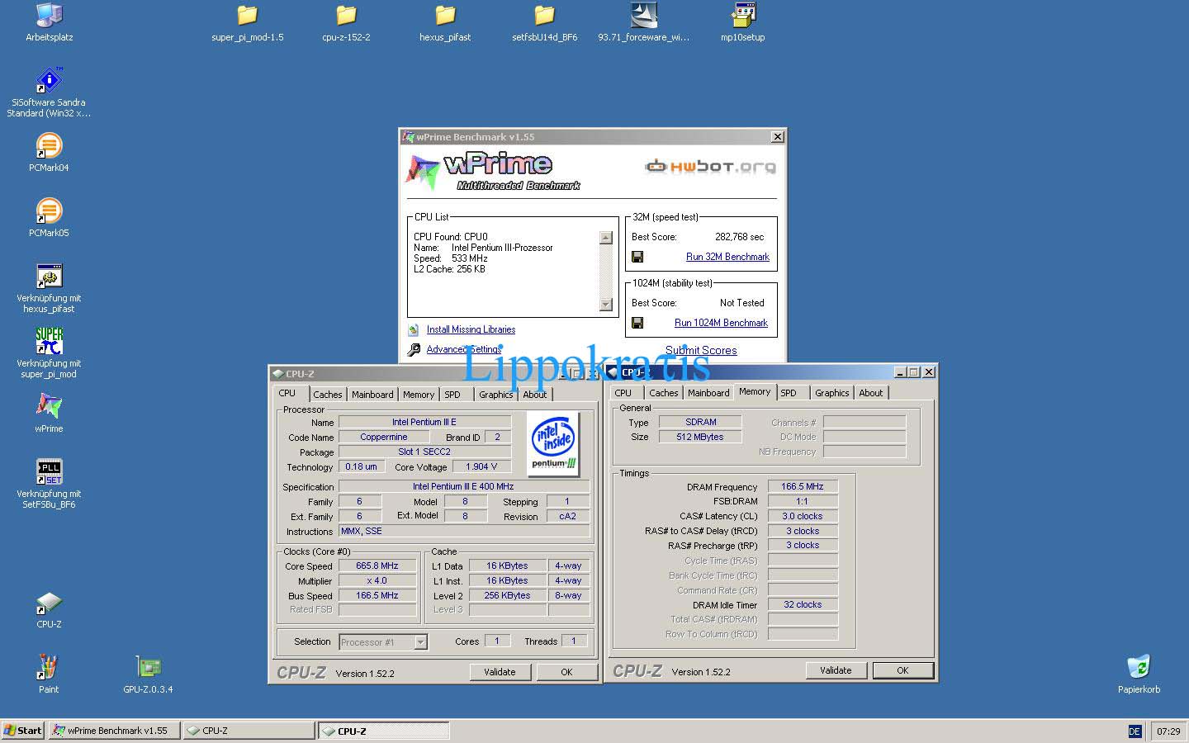Viewport: 1189px width, 743px height.
Task: Click Validate in right CPU-Z memory window
Action: click(x=836, y=670)
